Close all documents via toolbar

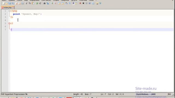click(19, 4)
